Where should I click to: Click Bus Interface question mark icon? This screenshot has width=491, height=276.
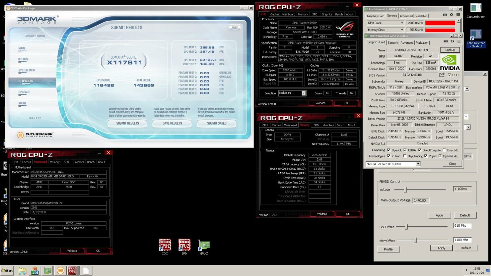(x=459, y=87)
